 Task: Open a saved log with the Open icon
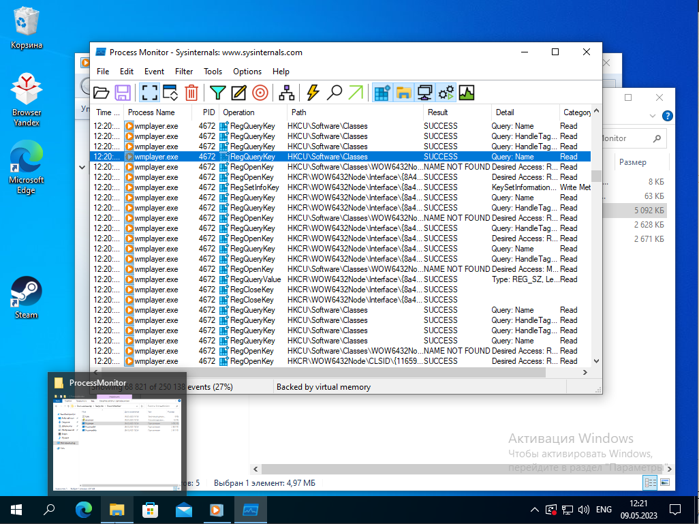click(x=102, y=93)
